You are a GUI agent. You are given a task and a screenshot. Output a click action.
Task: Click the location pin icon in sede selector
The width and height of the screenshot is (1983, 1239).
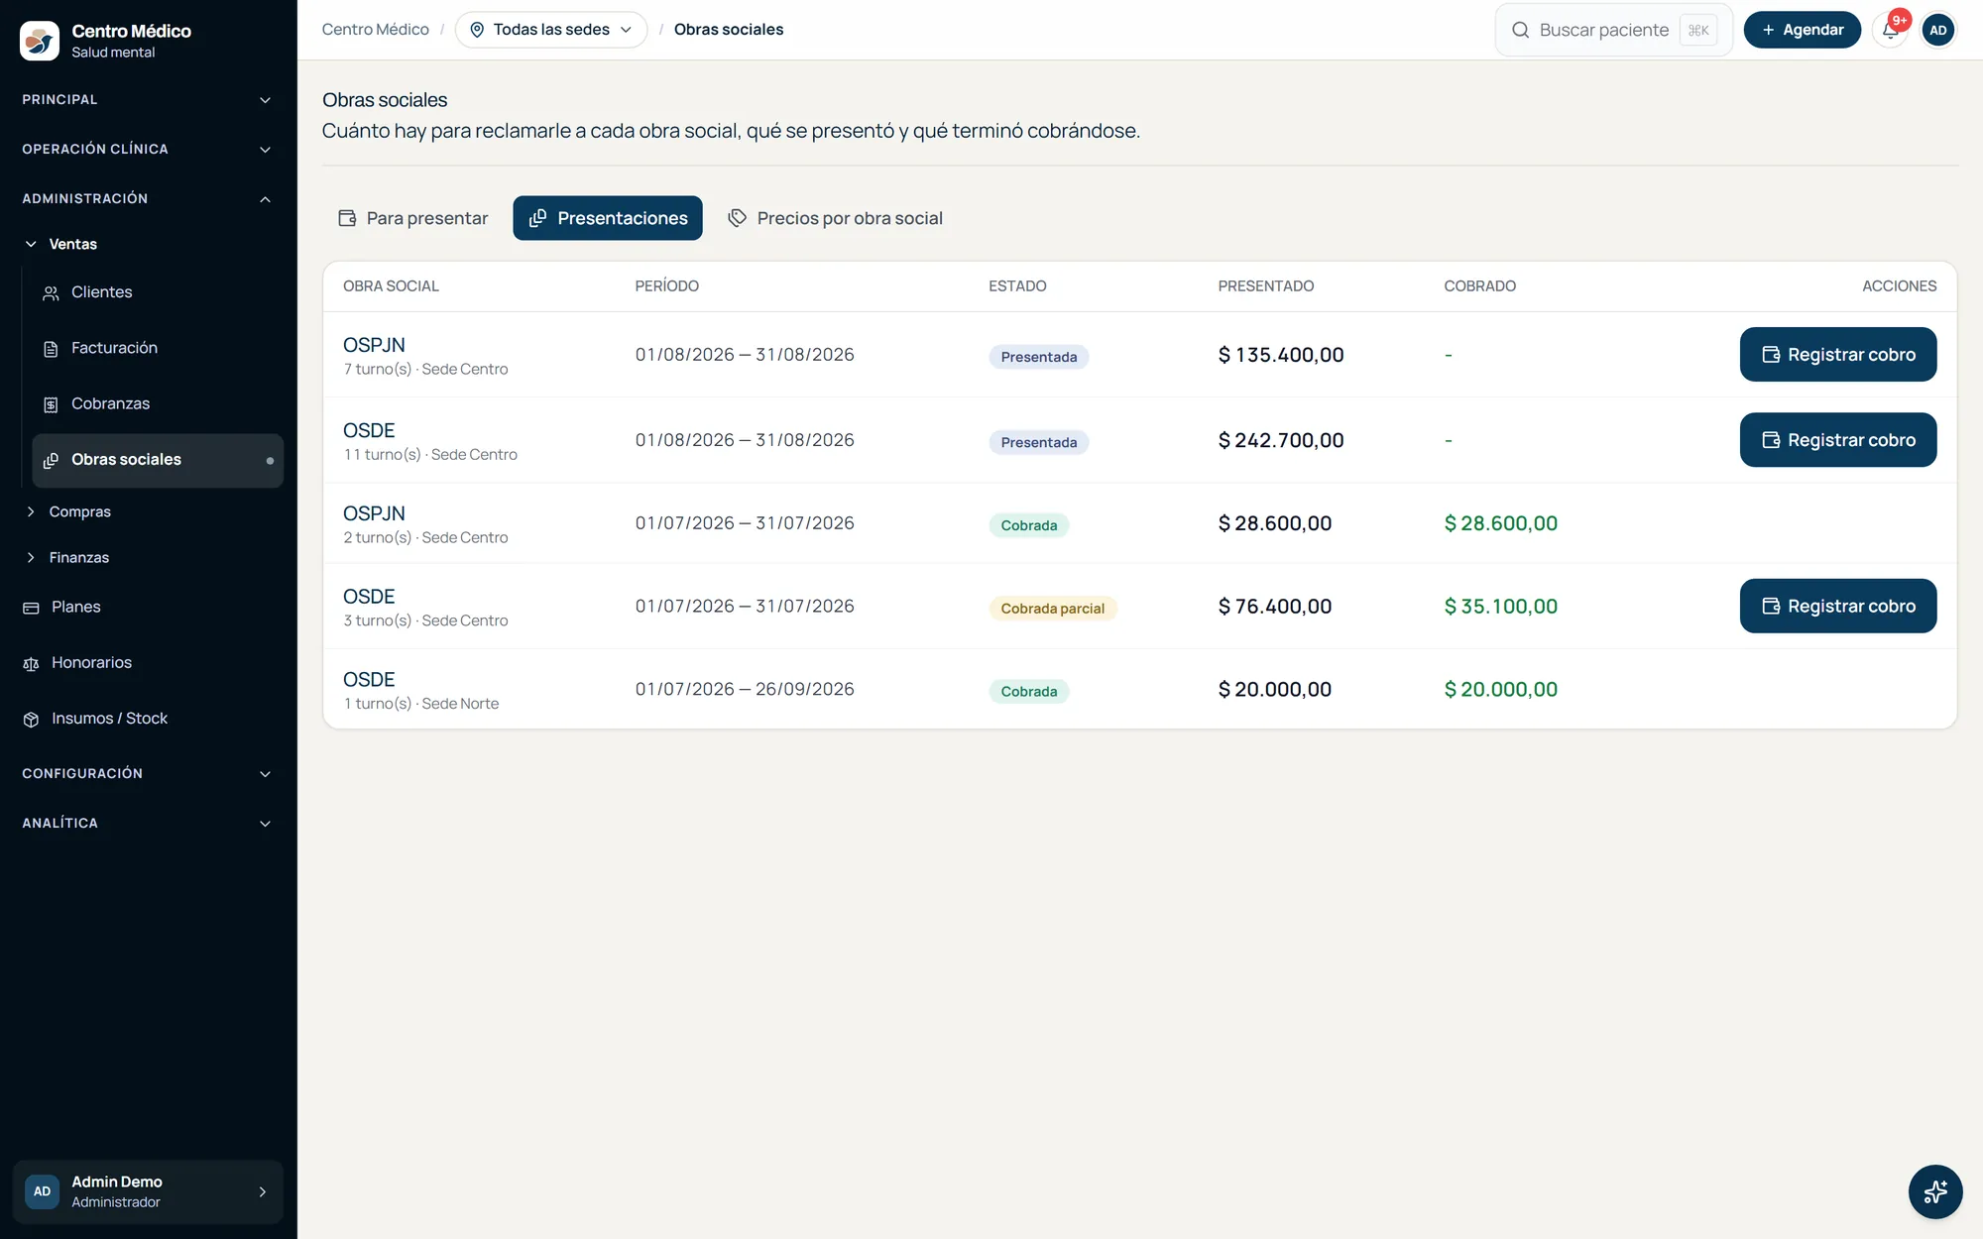click(x=477, y=30)
